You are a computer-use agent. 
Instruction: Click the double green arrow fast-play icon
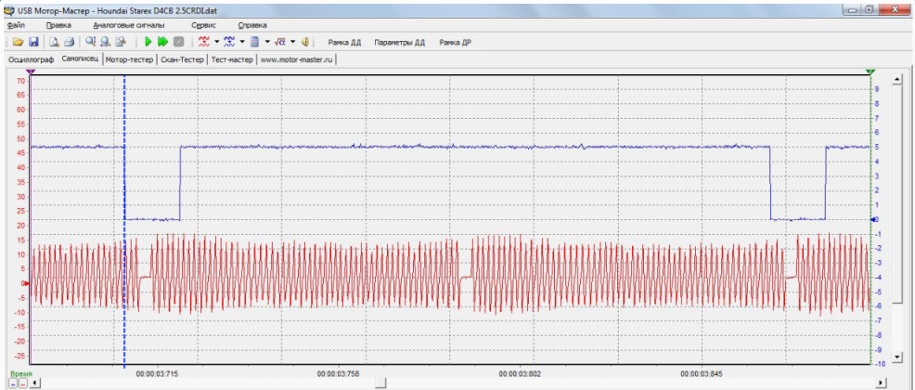pos(162,42)
